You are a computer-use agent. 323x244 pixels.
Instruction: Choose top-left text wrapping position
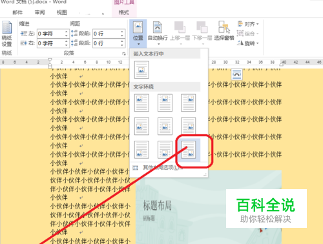click(141, 103)
